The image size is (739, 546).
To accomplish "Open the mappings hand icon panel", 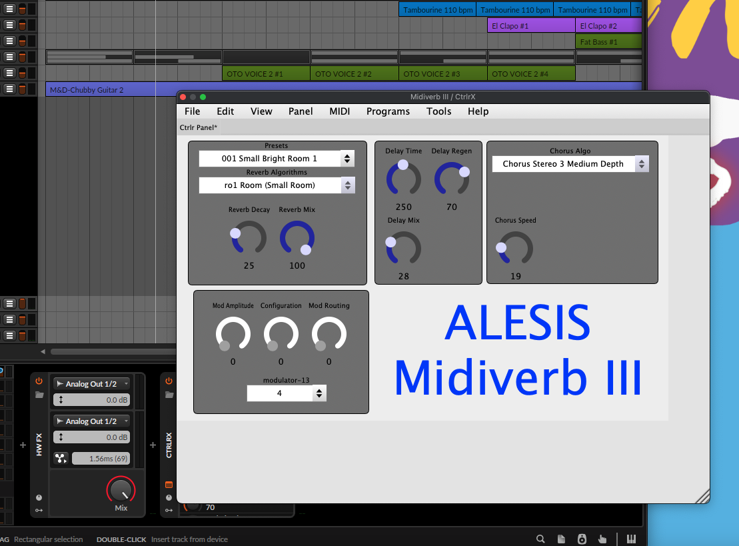I will click(x=602, y=539).
